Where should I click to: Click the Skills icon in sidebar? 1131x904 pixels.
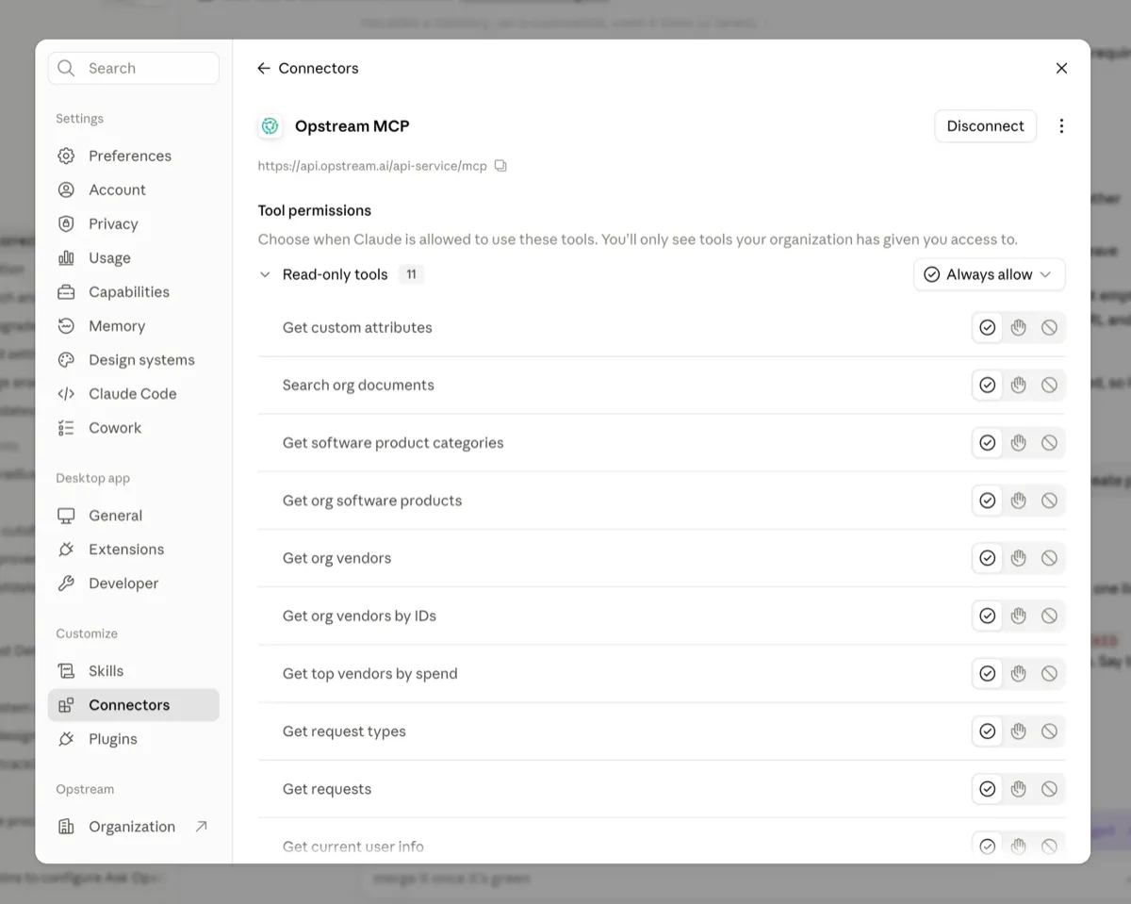(x=66, y=670)
